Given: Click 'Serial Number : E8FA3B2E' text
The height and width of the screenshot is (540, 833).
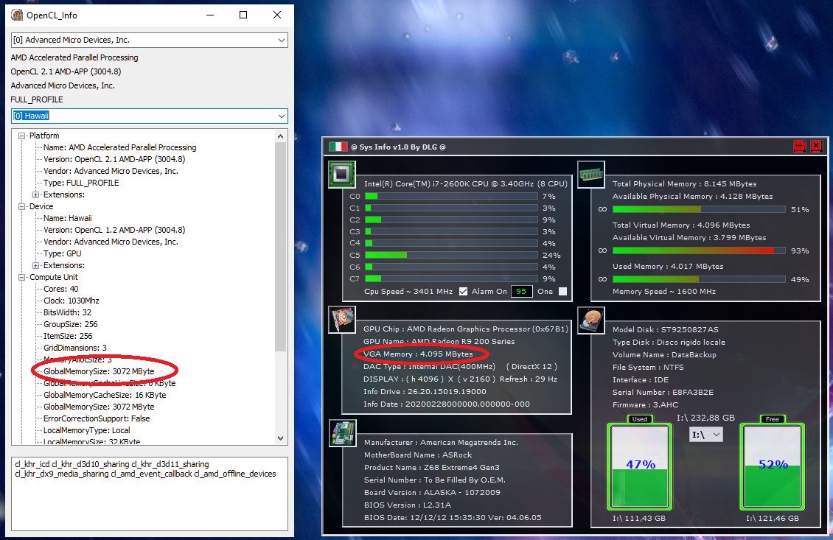Looking at the screenshot, I should [x=663, y=393].
